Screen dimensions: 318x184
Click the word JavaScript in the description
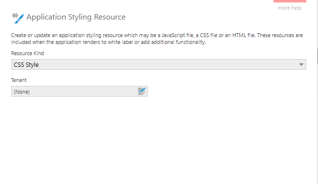coord(177,35)
